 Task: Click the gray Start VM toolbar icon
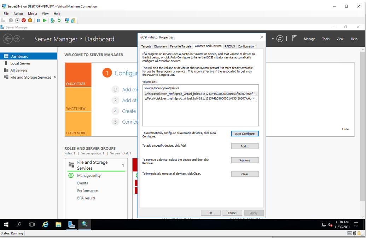pyautogui.click(x=11, y=21)
